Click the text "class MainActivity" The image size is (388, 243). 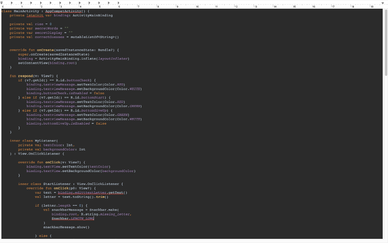[20, 11]
